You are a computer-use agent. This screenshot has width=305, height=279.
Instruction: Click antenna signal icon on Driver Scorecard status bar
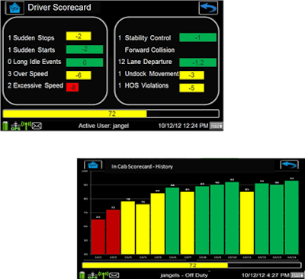point(26,126)
